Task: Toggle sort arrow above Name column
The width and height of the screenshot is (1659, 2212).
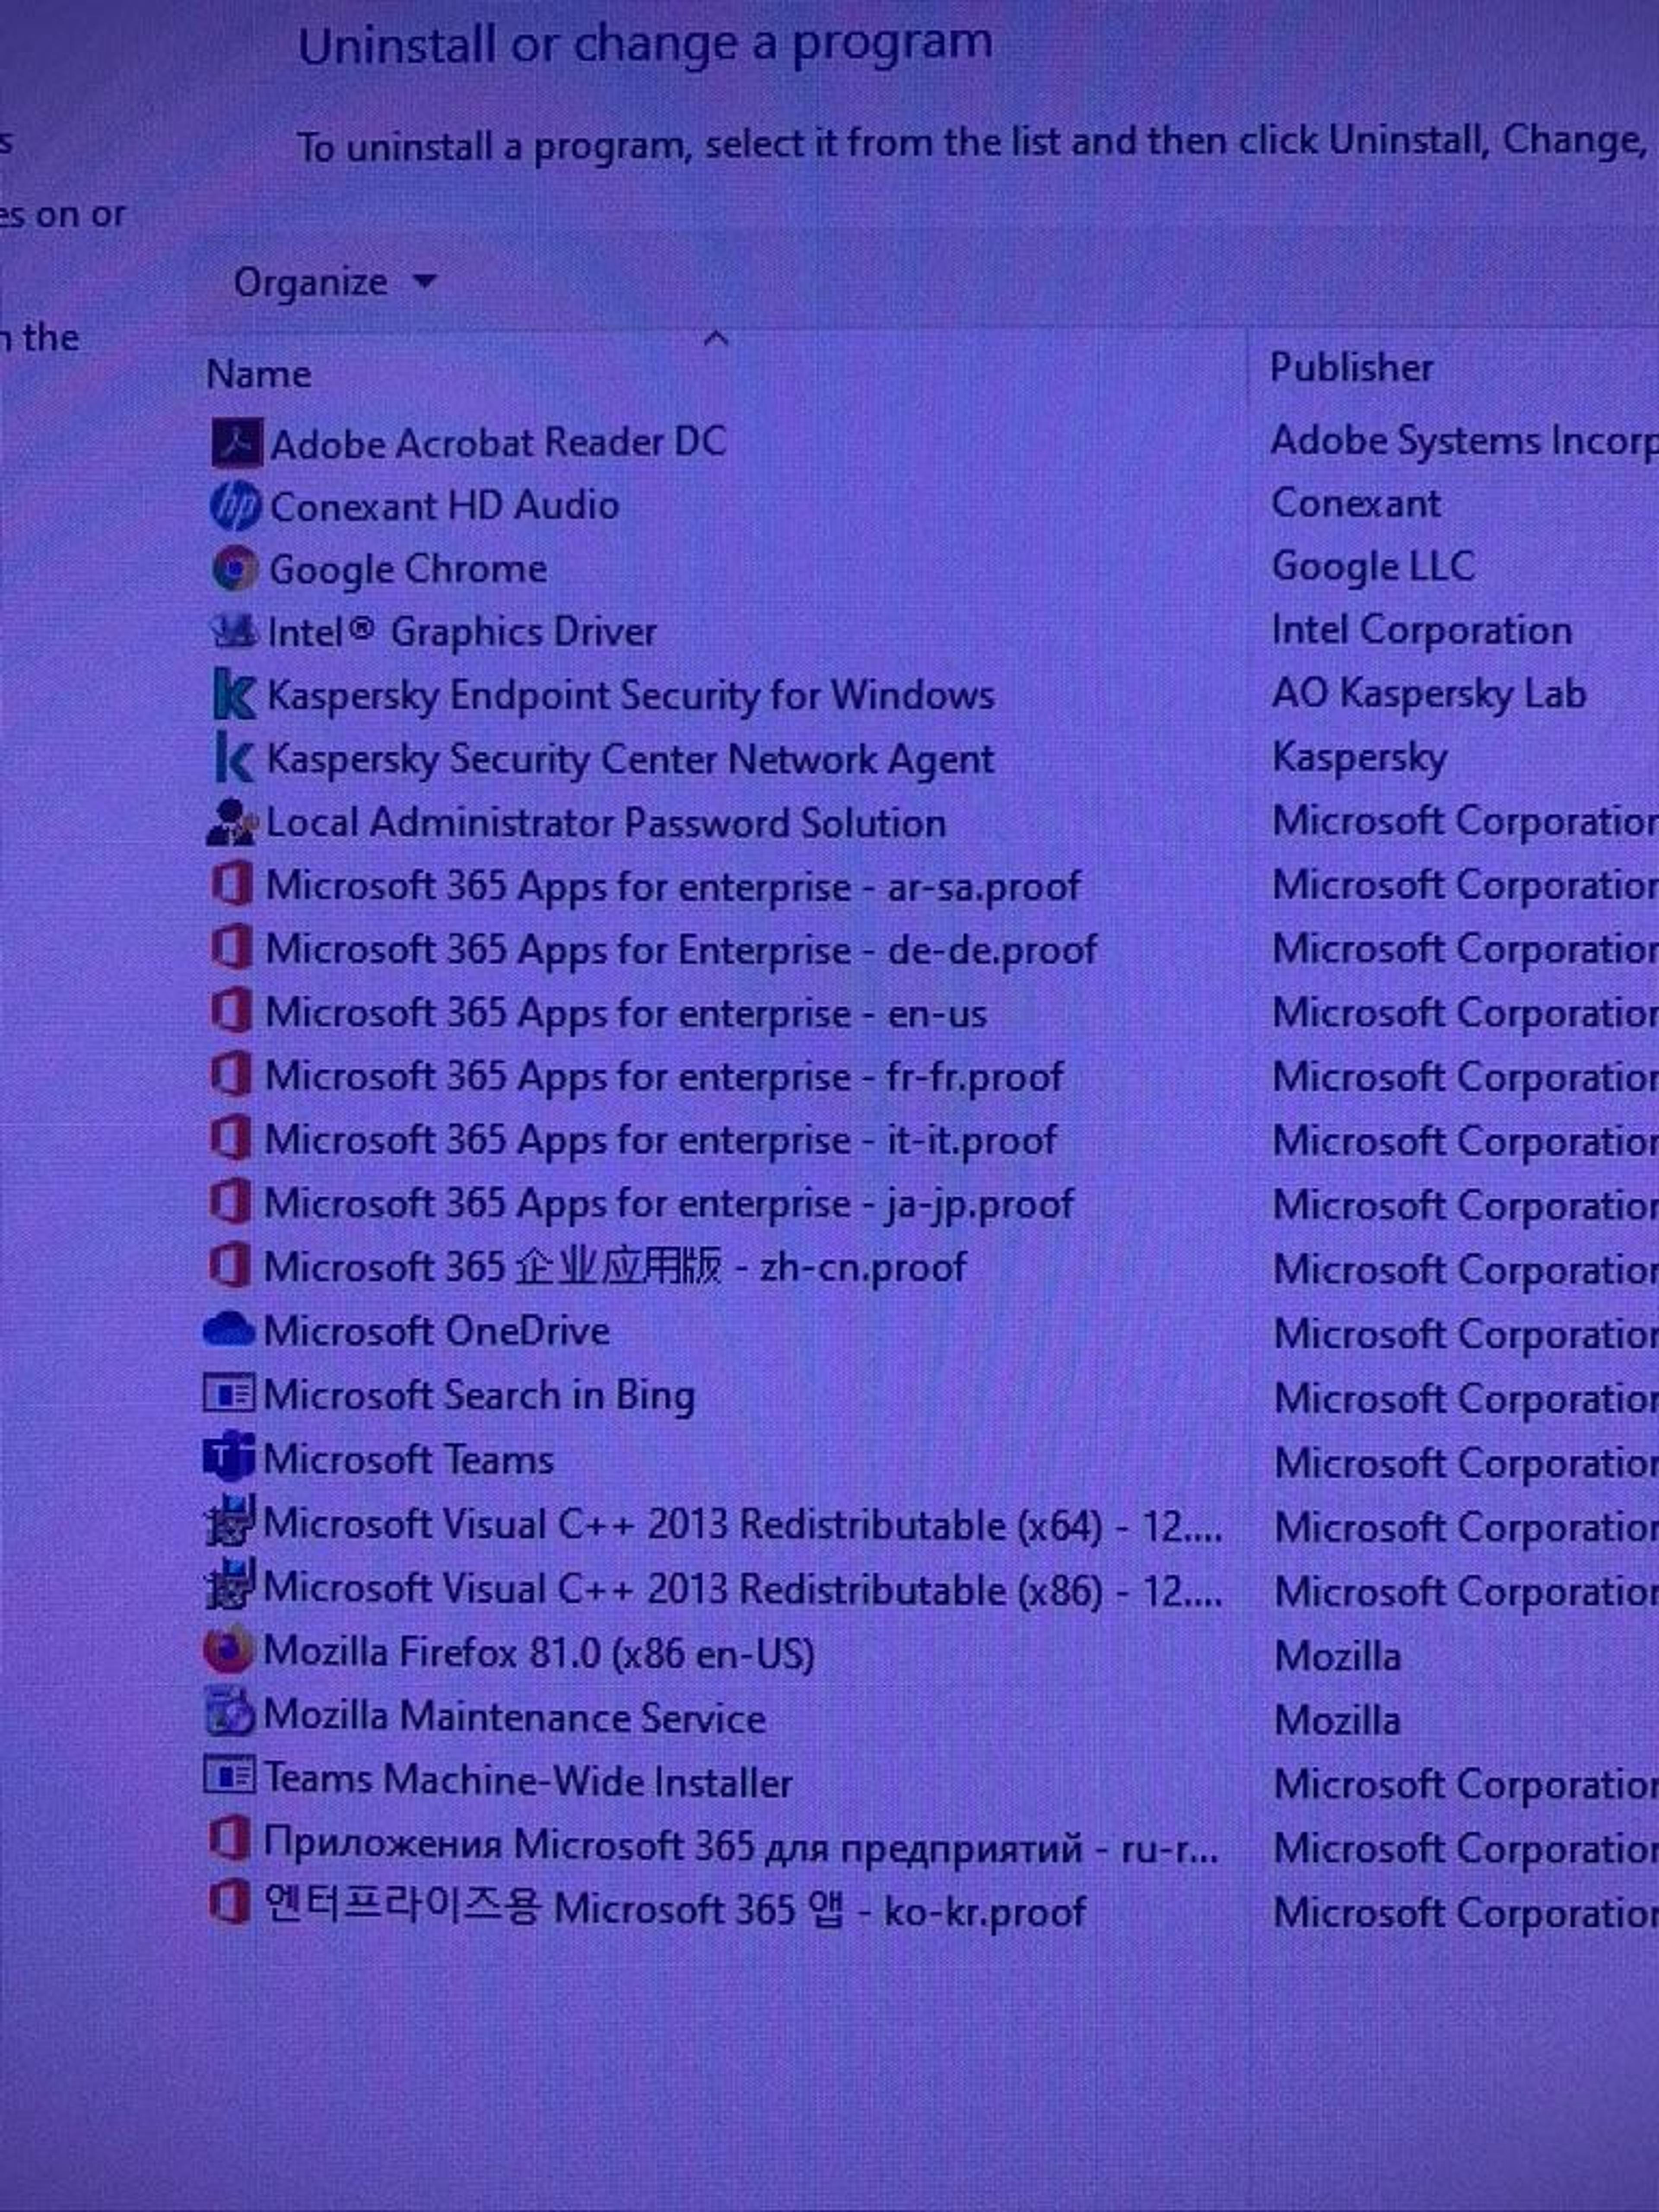Action: 716,339
